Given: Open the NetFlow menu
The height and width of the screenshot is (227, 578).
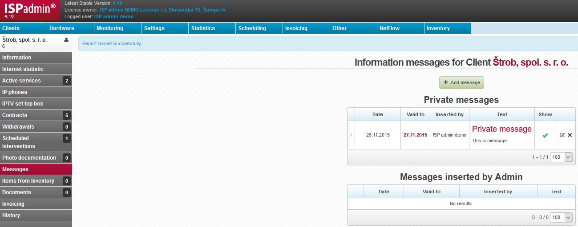Looking at the screenshot, I should (400, 28).
